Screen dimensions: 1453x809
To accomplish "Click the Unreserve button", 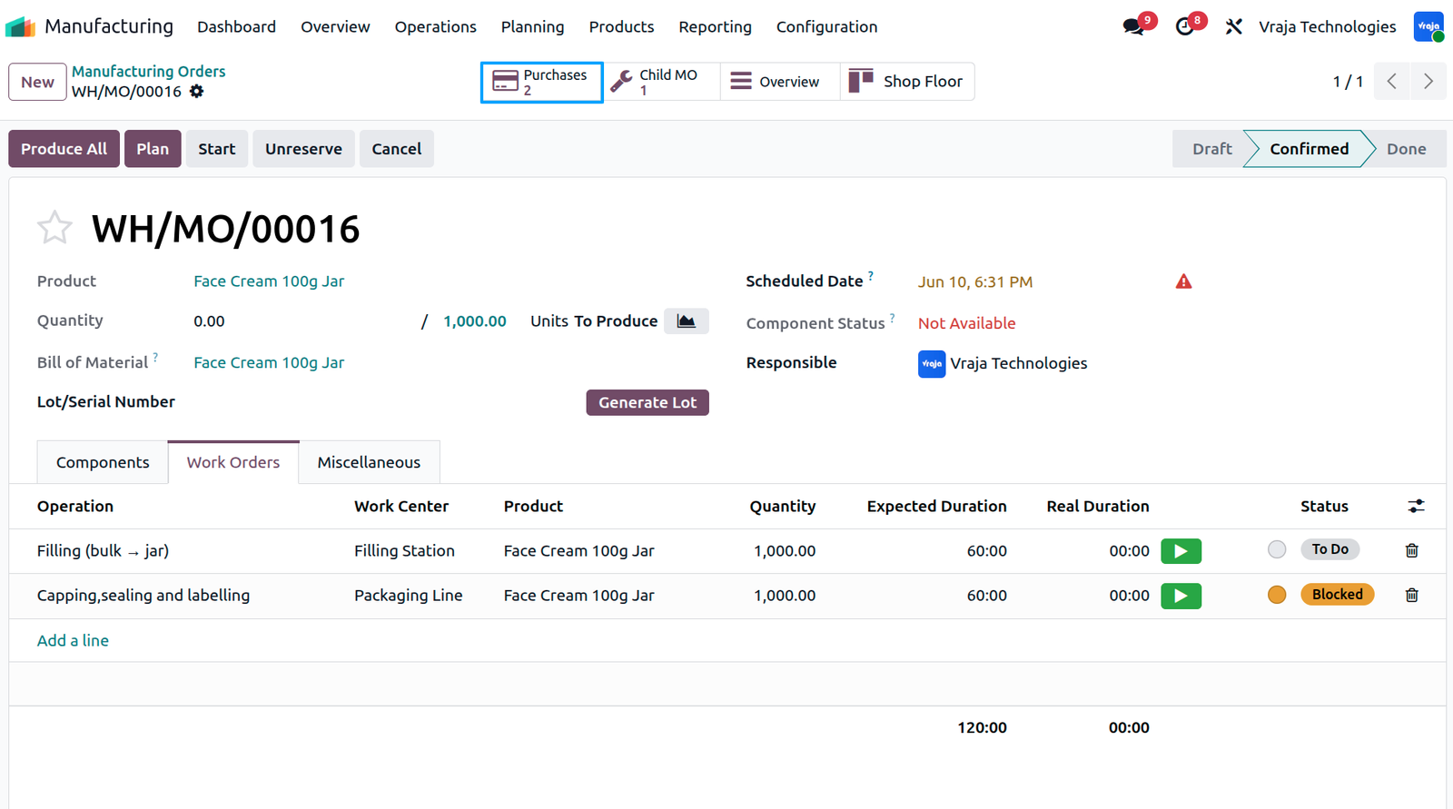I will pos(303,149).
